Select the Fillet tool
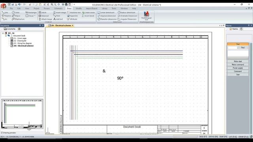This screenshot has height=142, width=253. [x=57, y=16]
